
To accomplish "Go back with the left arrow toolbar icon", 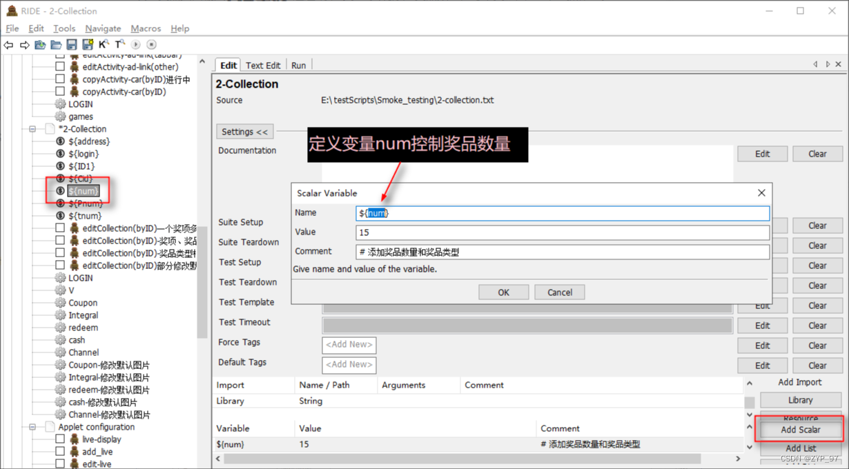I will pyautogui.click(x=9, y=45).
